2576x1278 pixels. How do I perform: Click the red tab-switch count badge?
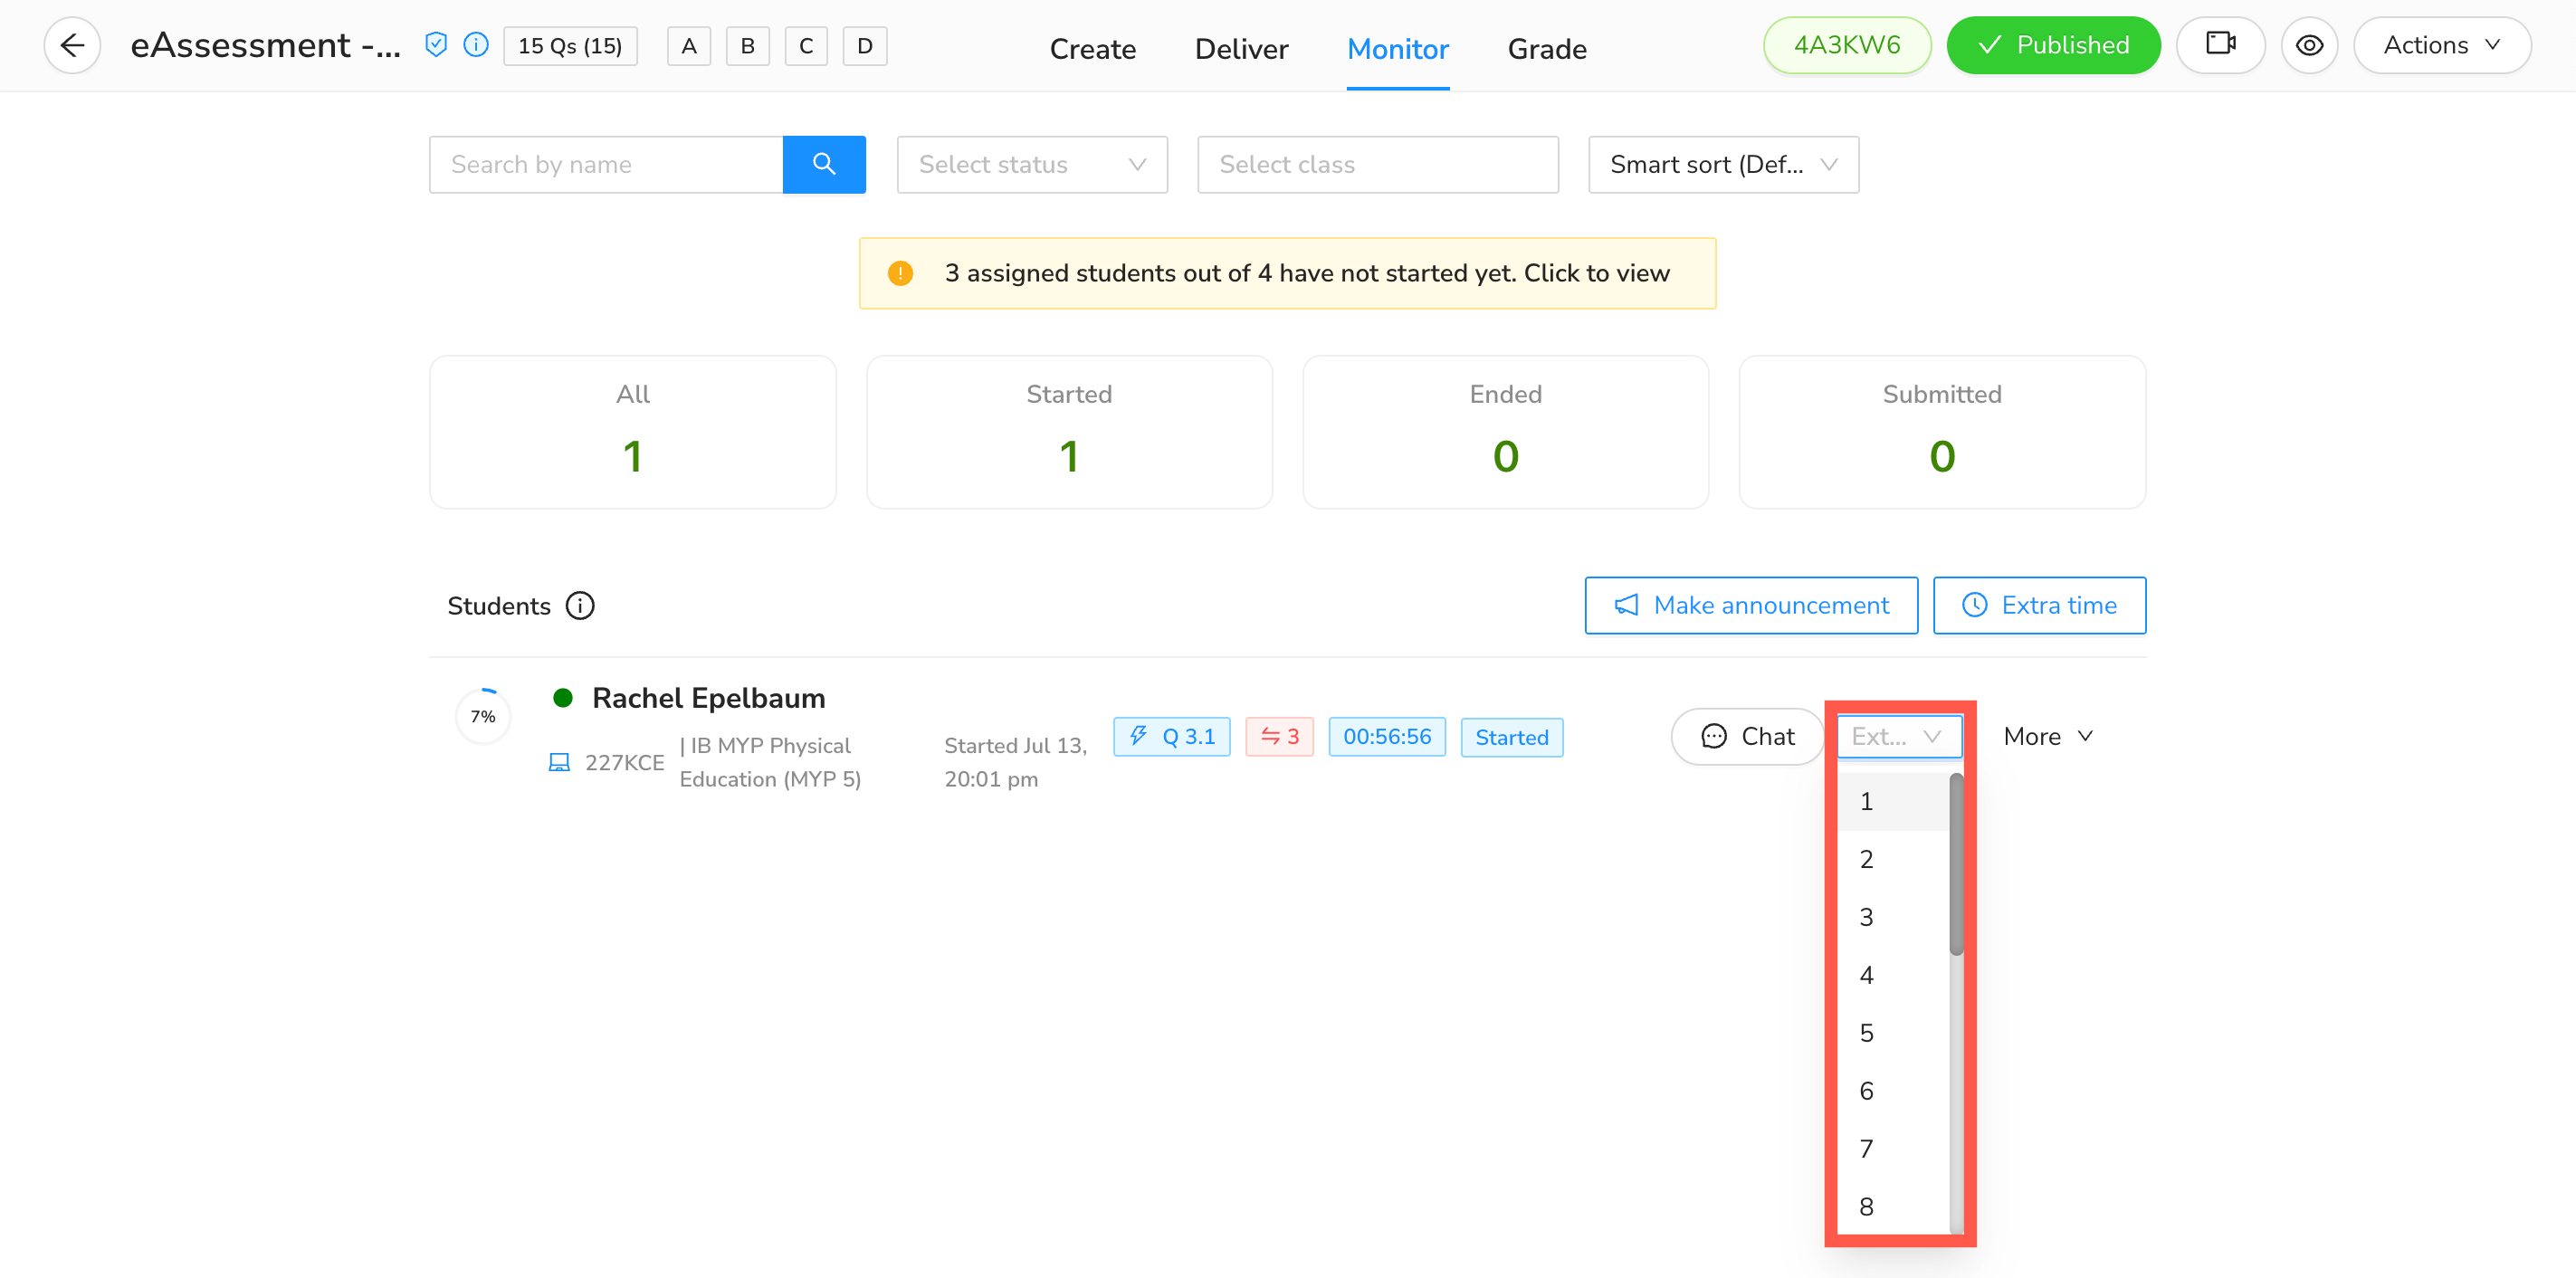(x=1279, y=737)
